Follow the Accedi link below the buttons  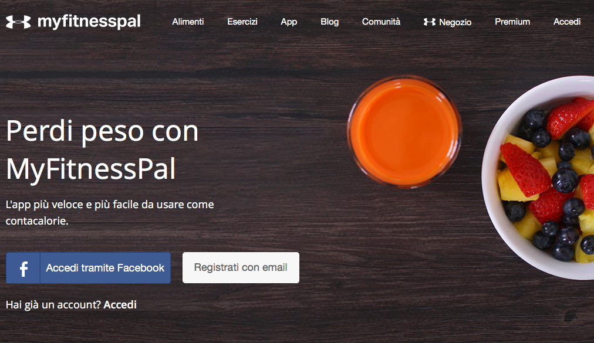tap(120, 305)
